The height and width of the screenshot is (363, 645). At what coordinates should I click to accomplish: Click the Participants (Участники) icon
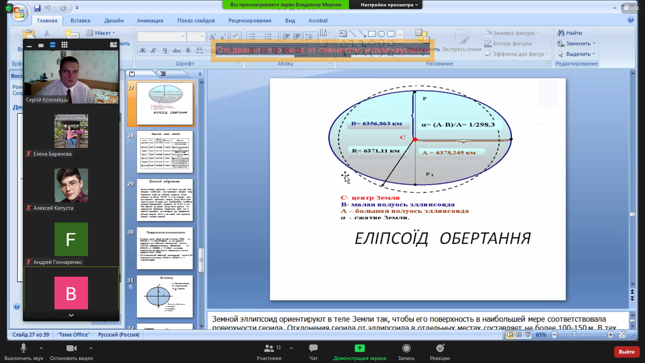pos(269,348)
